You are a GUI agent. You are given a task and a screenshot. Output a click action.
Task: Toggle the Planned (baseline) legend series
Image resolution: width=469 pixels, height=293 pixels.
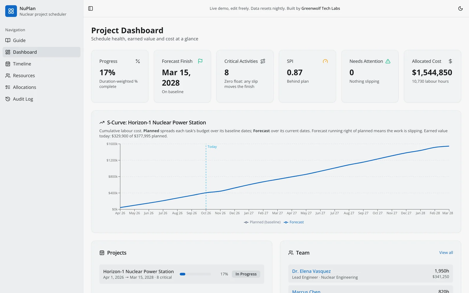click(x=262, y=222)
